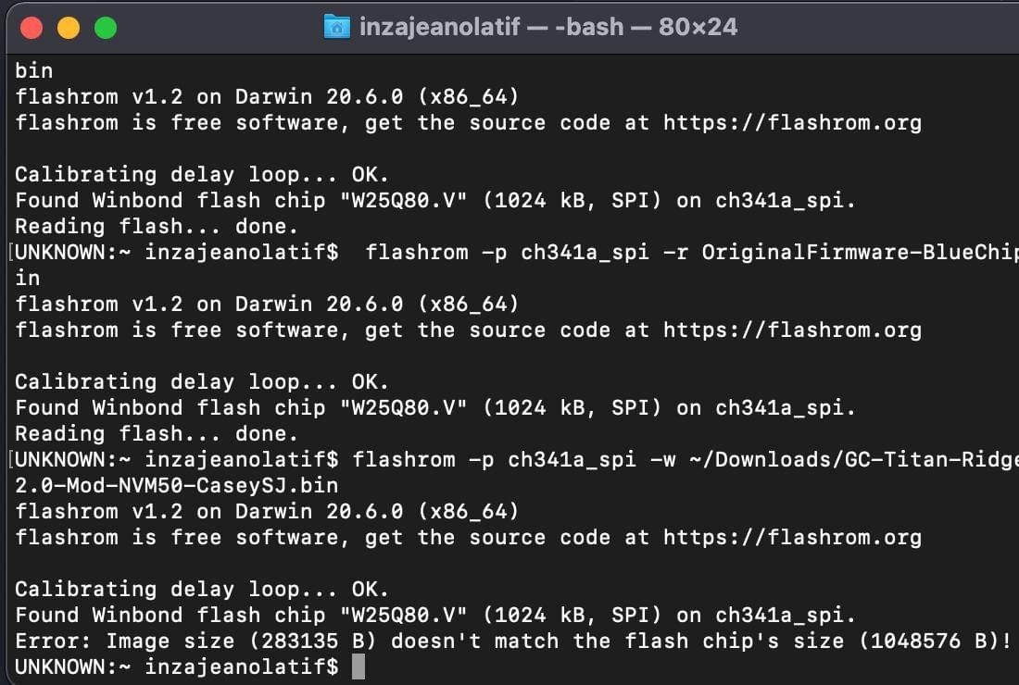Minimize the Terminal using the yellow button
This screenshot has width=1019, height=685.
69,28
